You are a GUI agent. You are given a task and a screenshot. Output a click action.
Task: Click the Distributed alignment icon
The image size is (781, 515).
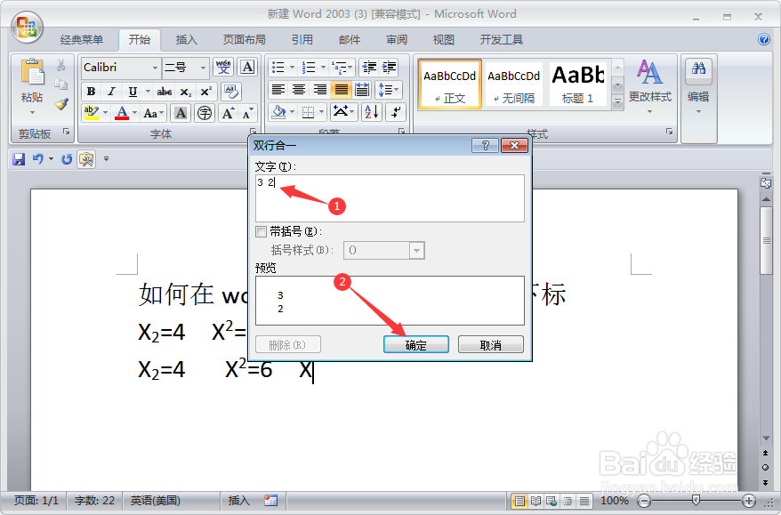coord(362,90)
